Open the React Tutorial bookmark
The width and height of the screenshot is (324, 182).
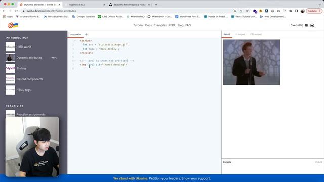(244, 17)
